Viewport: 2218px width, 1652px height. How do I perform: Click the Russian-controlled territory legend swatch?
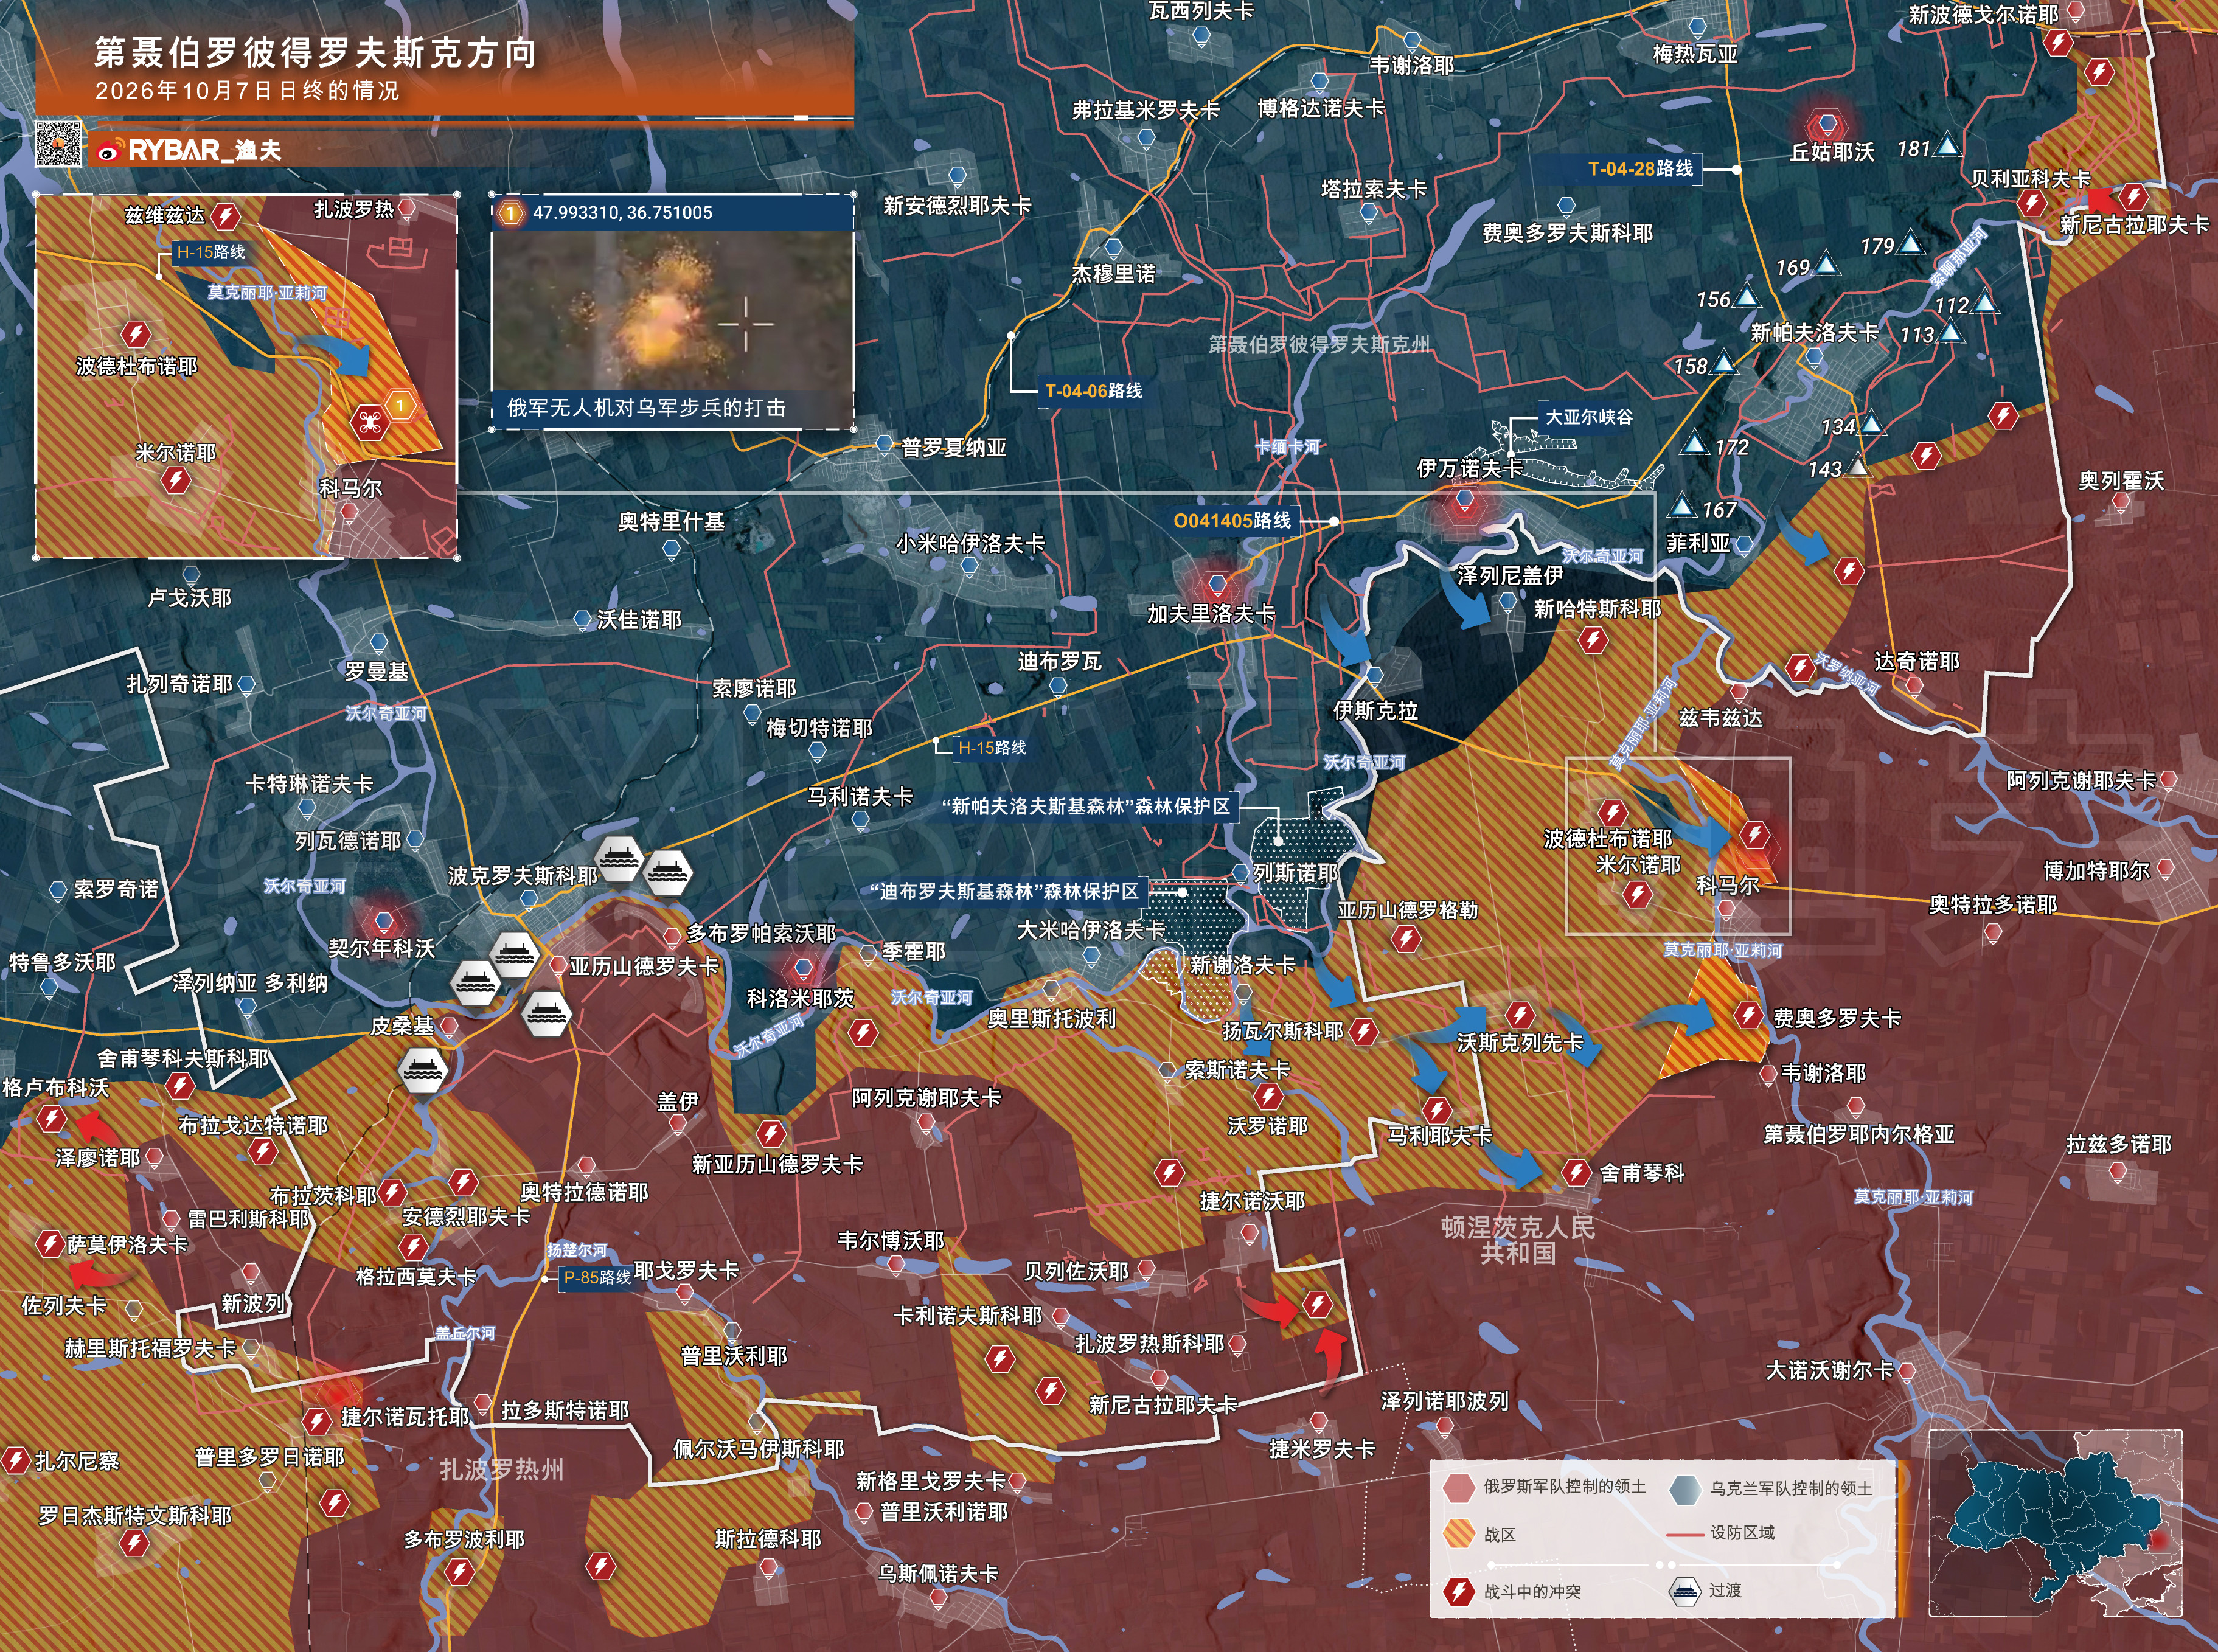coord(1459,1487)
